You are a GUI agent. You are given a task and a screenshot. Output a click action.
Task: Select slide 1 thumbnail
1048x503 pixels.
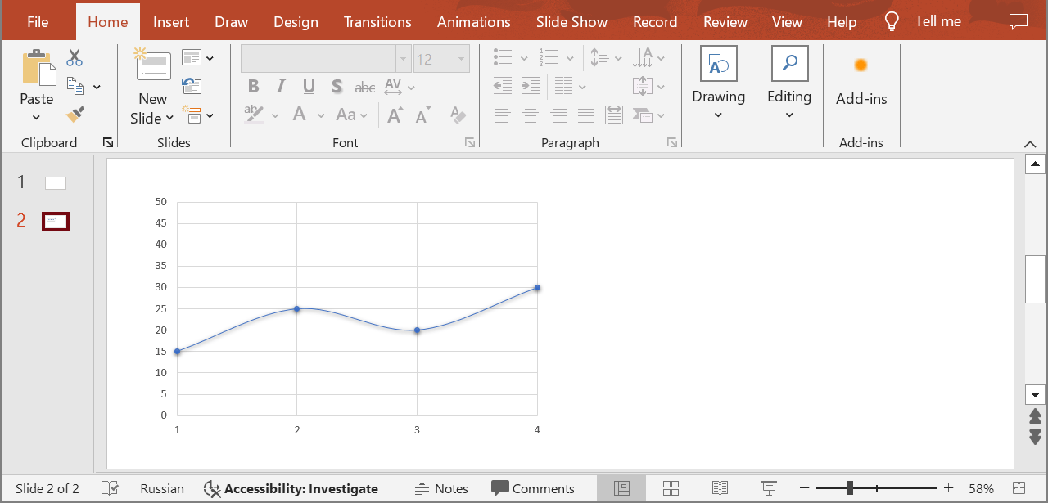[56, 183]
